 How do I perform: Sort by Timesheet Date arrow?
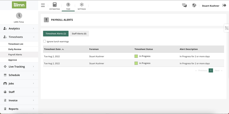tap(63, 49)
